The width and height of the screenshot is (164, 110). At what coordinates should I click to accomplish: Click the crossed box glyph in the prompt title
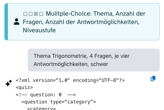[36, 14]
